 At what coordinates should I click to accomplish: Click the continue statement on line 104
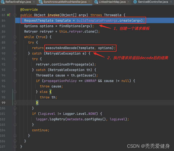tap(41, 130)
